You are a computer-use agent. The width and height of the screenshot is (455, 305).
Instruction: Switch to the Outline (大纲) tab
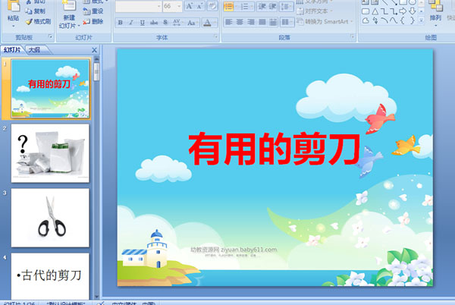33,50
